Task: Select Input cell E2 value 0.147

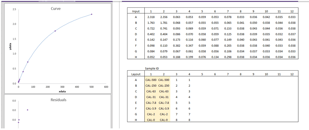Action: (164, 40)
